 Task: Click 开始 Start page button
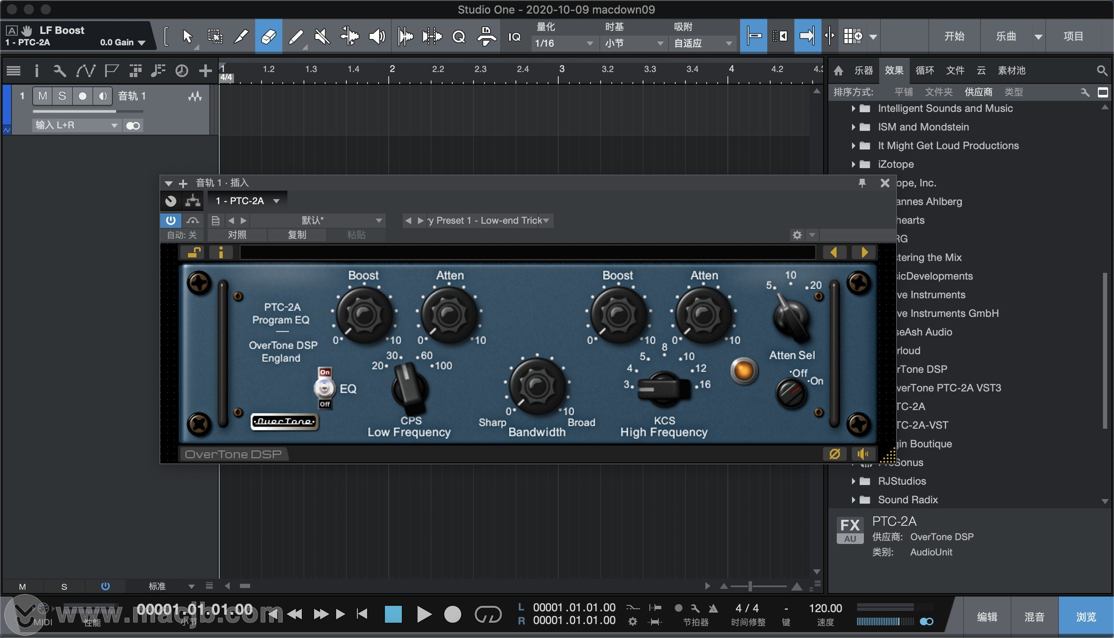pyautogui.click(x=955, y=36)
